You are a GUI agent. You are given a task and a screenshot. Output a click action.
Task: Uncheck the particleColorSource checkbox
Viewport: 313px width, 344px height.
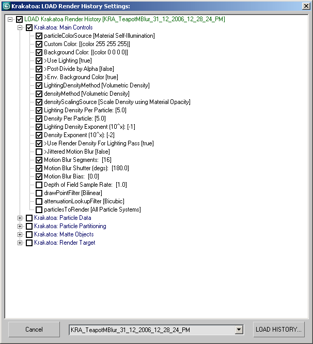tap(39, 36)
